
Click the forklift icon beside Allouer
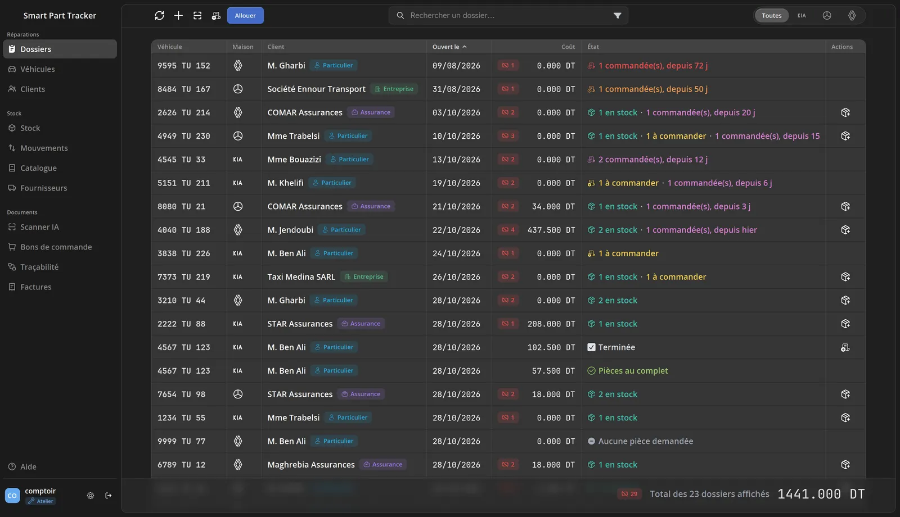click(216, 16)
